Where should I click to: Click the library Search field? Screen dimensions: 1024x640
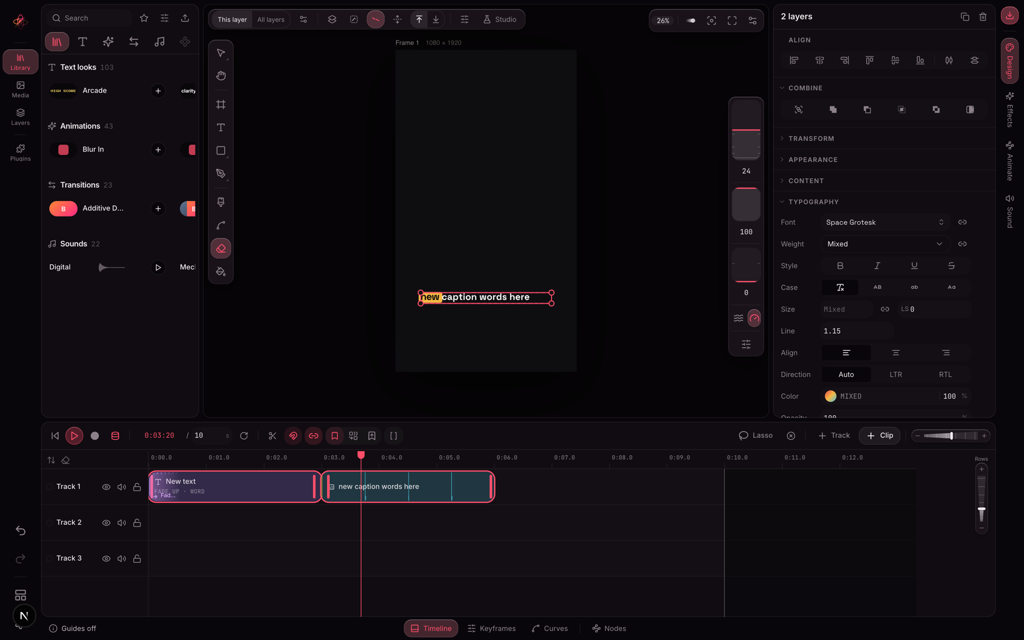coord(91,18)
